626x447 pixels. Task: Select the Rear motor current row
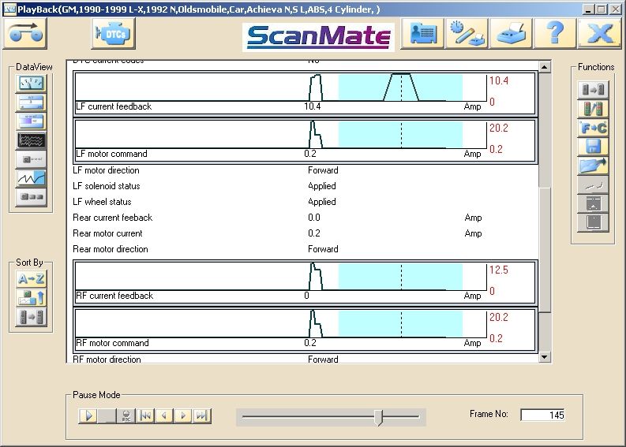[x=306, y=233]
